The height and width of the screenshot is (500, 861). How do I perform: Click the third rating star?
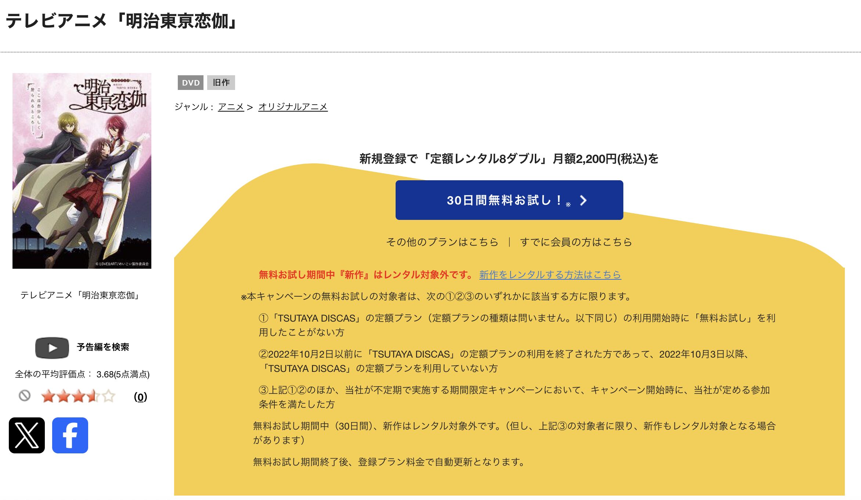78,396
